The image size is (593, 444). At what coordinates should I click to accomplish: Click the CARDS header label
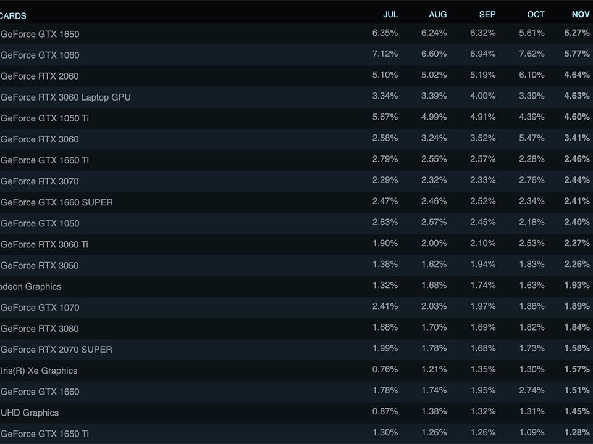13,16
